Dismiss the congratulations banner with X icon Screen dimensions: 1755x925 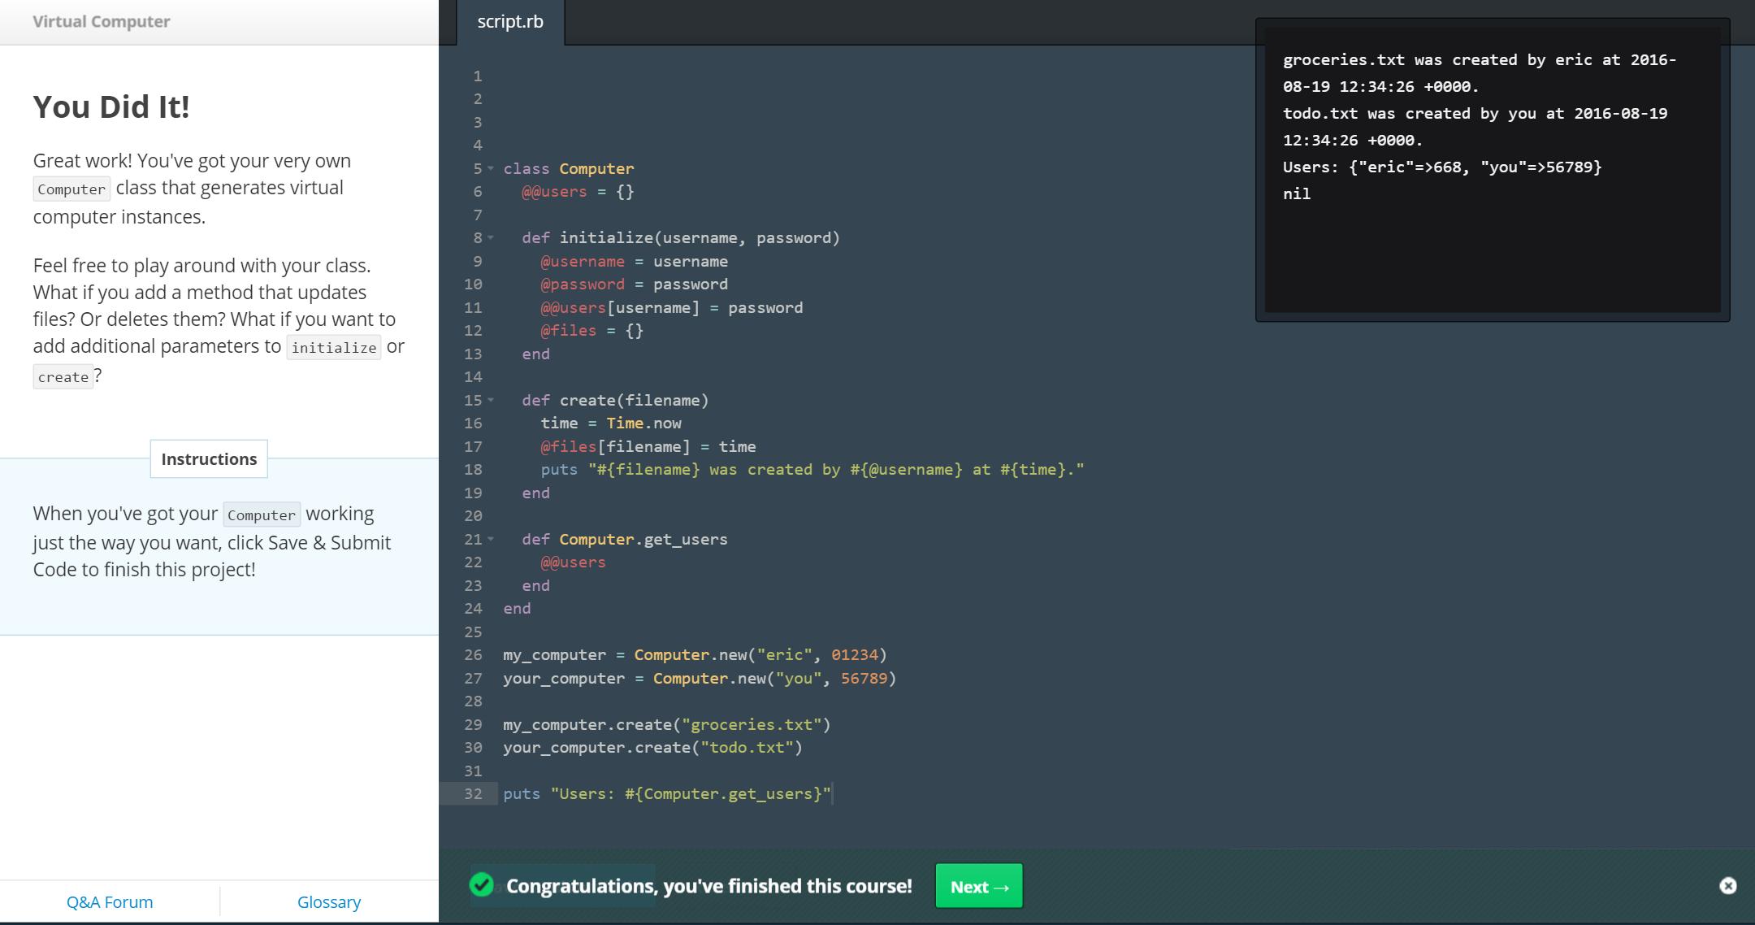pos(1727,886)
